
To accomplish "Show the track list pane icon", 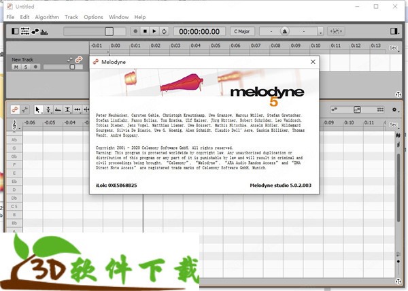I will [x=25, y=31].
